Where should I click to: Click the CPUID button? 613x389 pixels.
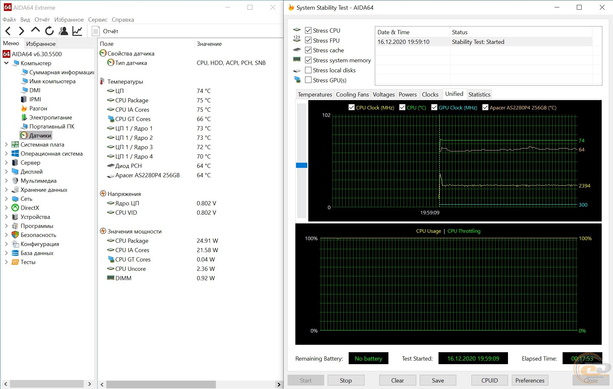(x=489, y=380)
